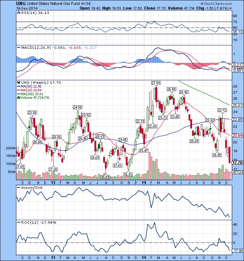Click the MACD legend line marker
This screenshot has height=261, width=244.
point(18,48)
